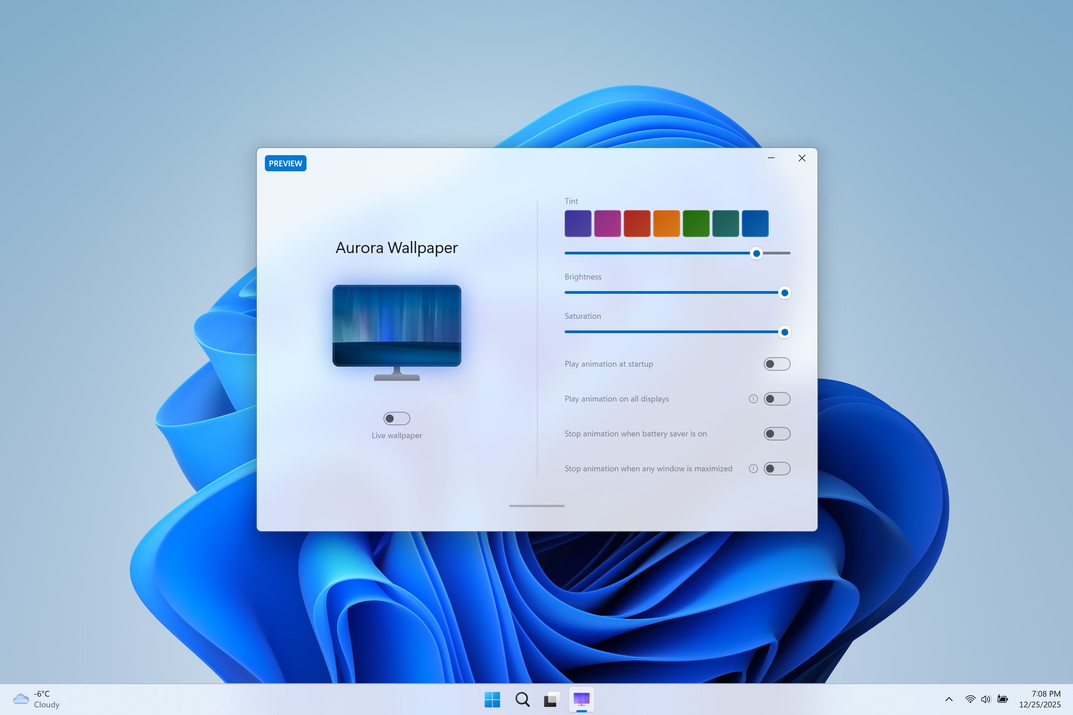Enable the Live wallpaper toggle

[x=396, y=419]
